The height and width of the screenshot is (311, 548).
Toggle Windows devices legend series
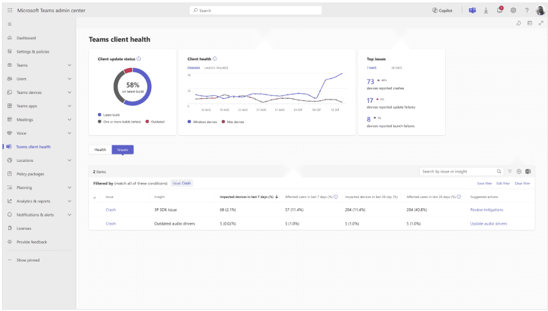(202, 122)
